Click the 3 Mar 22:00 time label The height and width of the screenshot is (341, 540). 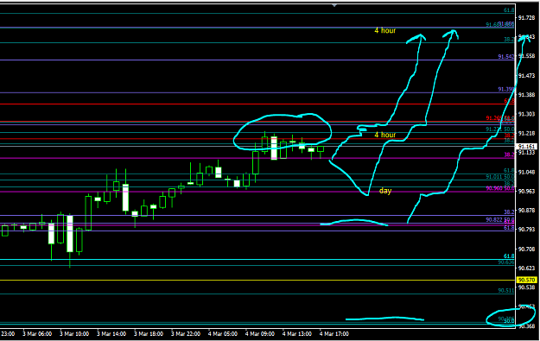click(186, 334)
